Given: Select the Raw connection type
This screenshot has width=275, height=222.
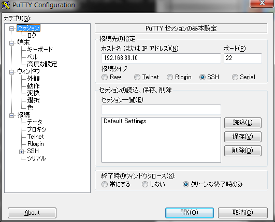Looking at the screenshot, I should click(105, 77).
